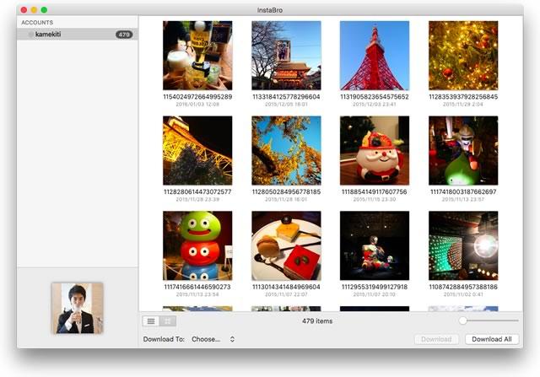This screenshot has height=377, width=540.
Task: Select the beer glass photo thumbnail
Action: [197, 56]
